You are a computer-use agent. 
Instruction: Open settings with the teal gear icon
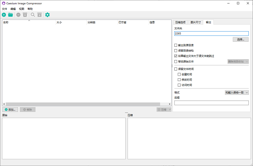coord(47,15)
